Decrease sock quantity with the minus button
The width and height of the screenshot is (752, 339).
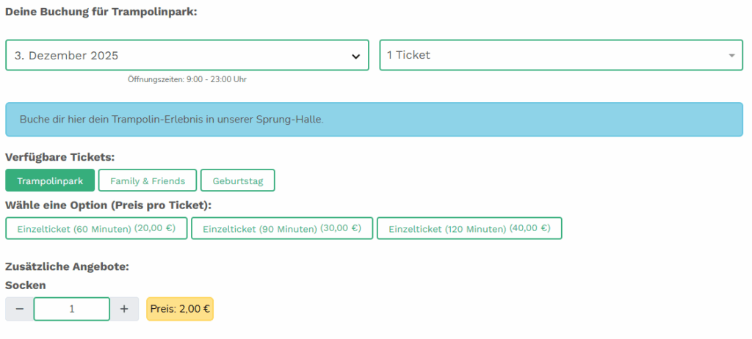click(20, 309)
